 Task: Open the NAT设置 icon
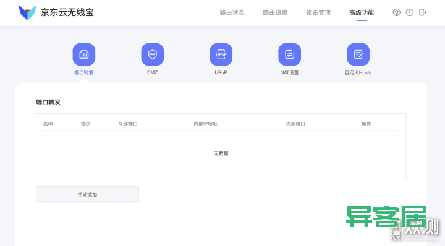pos(289,54)
